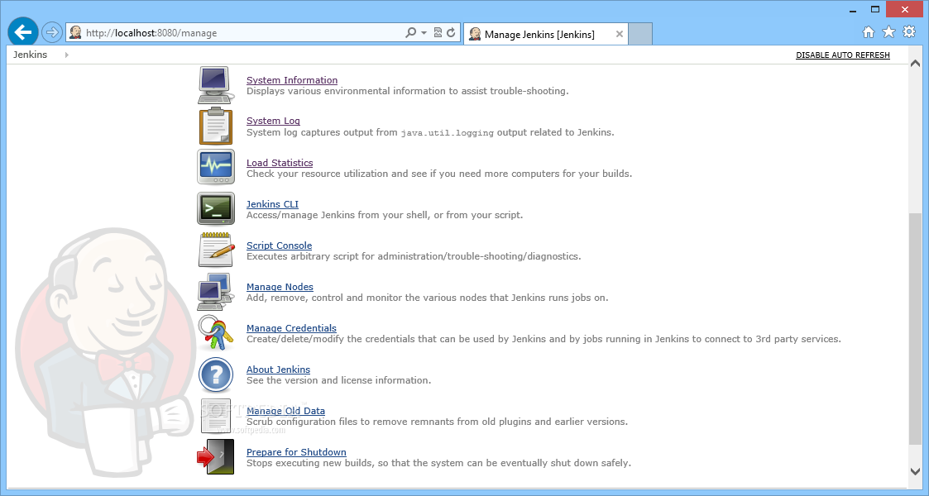Screen dimensions: 929x496
Task: Open a new tab with the blank tab button
Action: click(639, 35)
